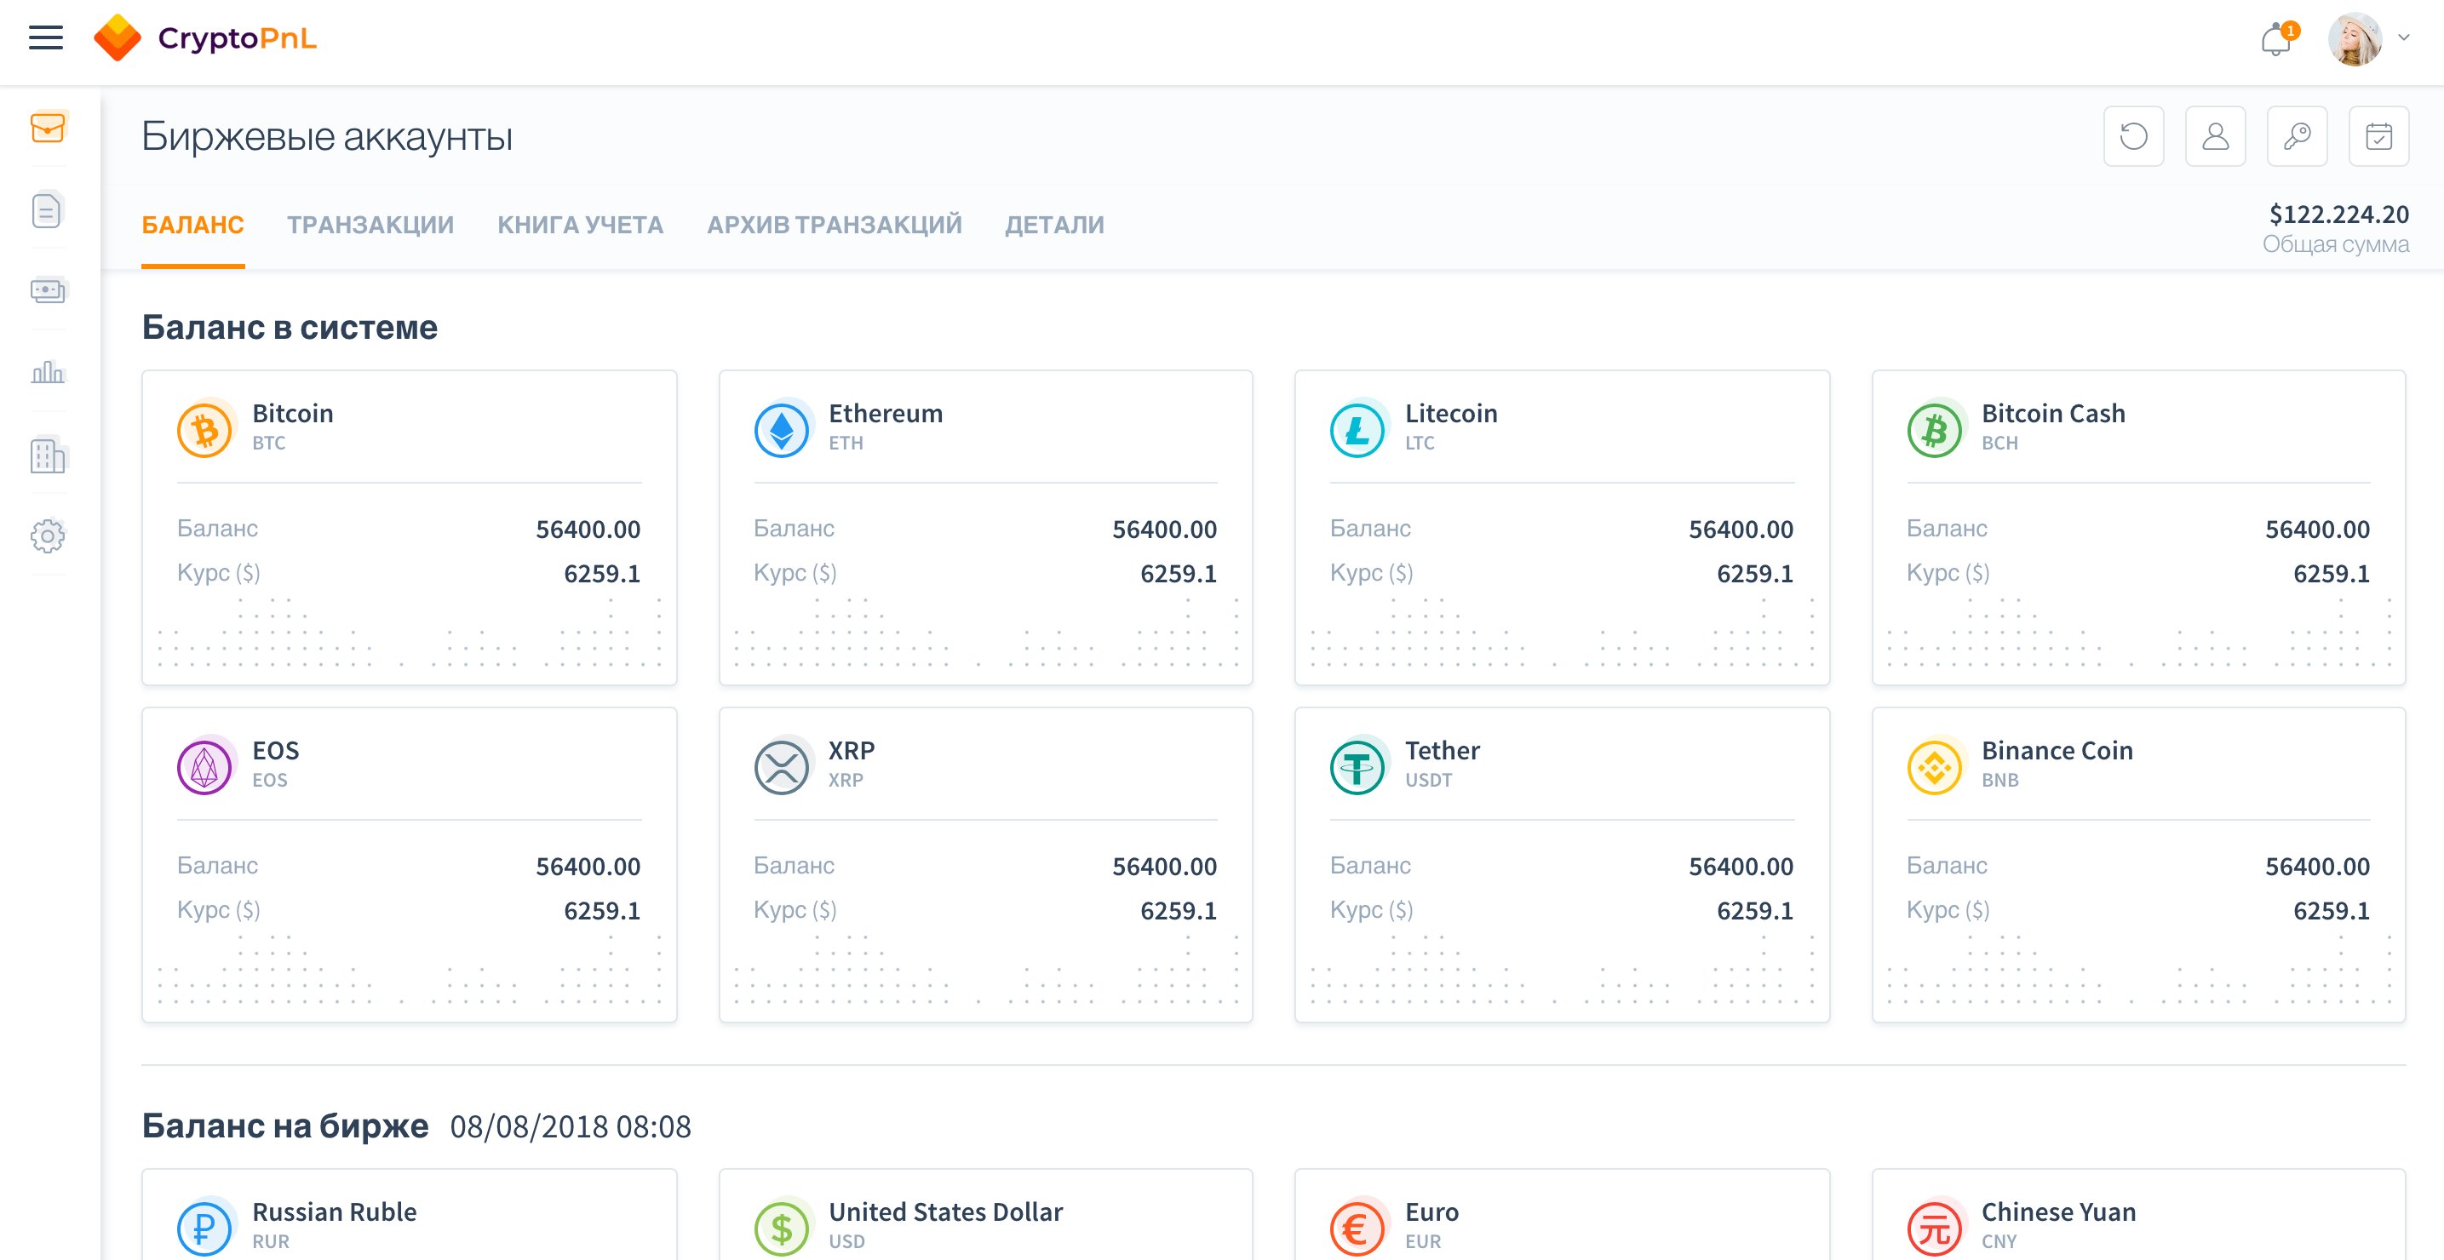Image resolution: width=2444 pixels, height=1260 pixels.
Task: Click the Chinese Yuan card title
Action: (x=2059, y=1212)
